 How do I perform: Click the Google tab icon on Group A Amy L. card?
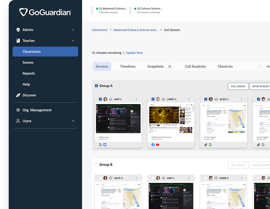(100, 145)
